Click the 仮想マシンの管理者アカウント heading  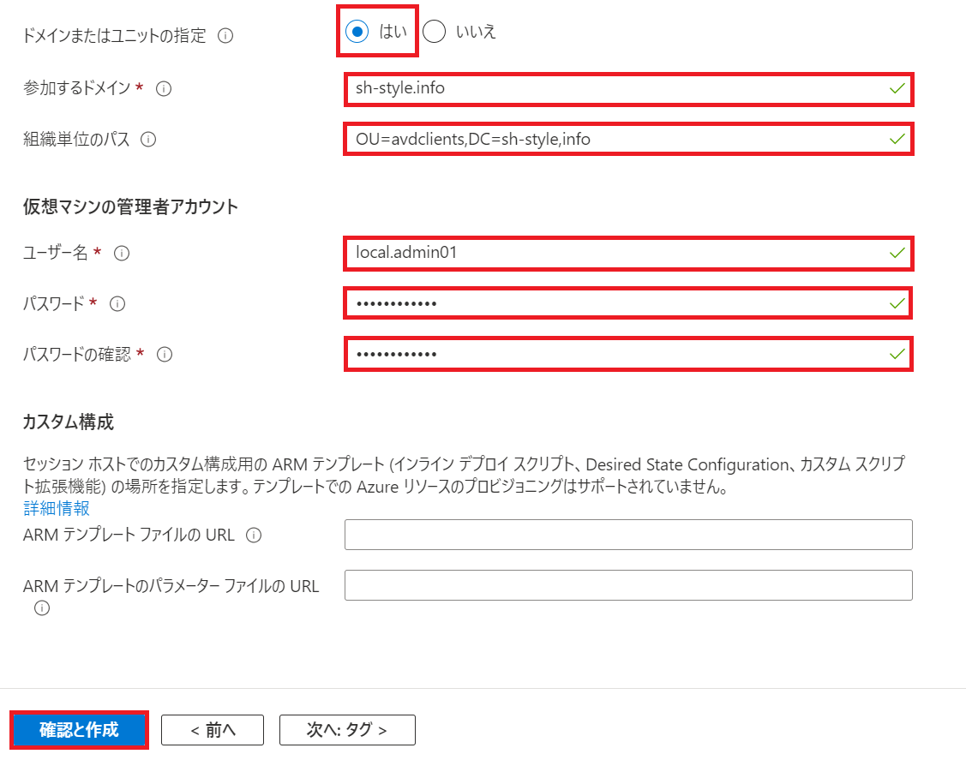(x=130, y=207)
